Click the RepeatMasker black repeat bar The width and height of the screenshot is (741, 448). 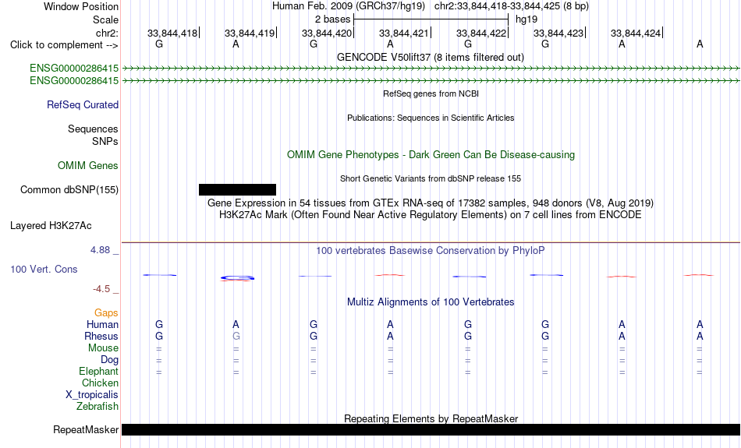coord(431,429)
